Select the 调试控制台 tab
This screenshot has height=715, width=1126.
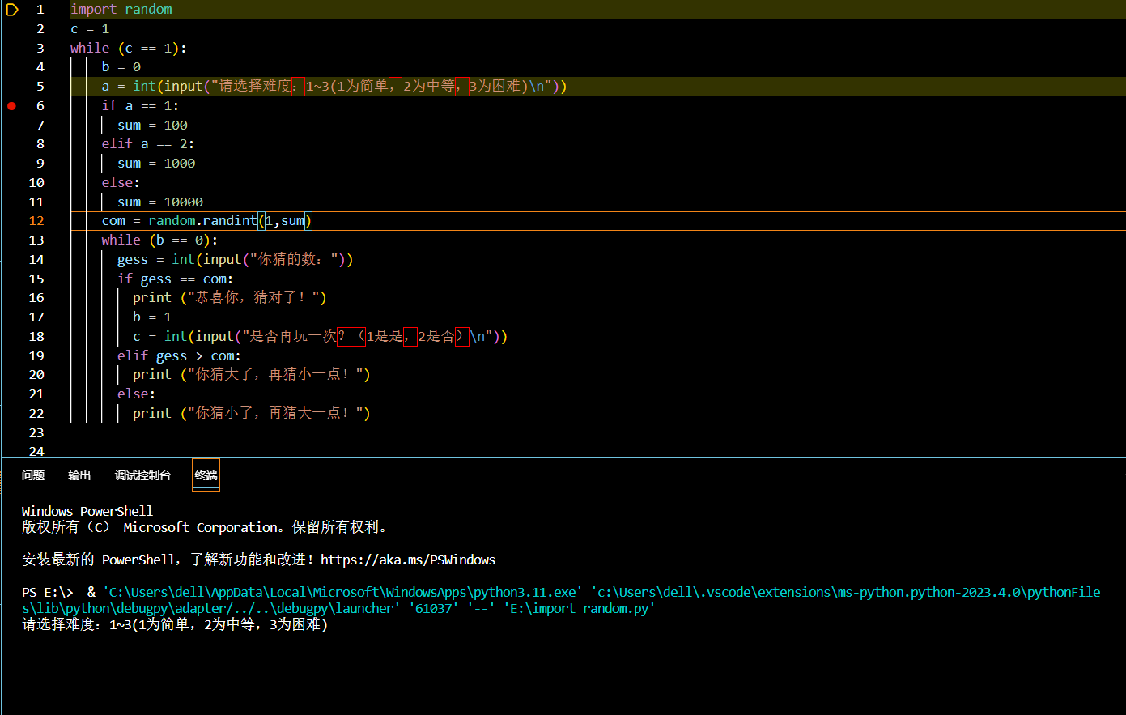point(142,475)
